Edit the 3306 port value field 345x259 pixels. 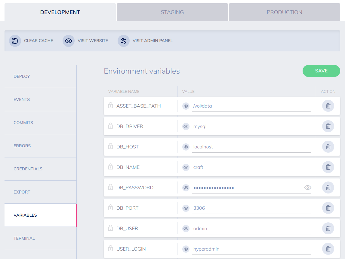click(x=251, y=209)
